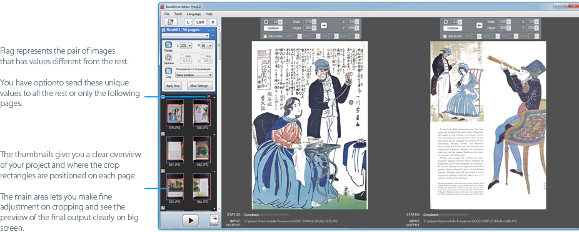Click the Export icon
Screen dimensions: 579x232
pyautogui.click(x=214, y=220)
